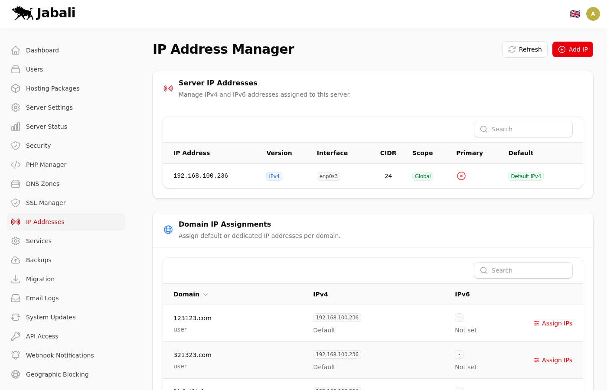Screen dimensions: 607x390
Task: Click the Hosting Packages cube icon
Action: [16, 88]
